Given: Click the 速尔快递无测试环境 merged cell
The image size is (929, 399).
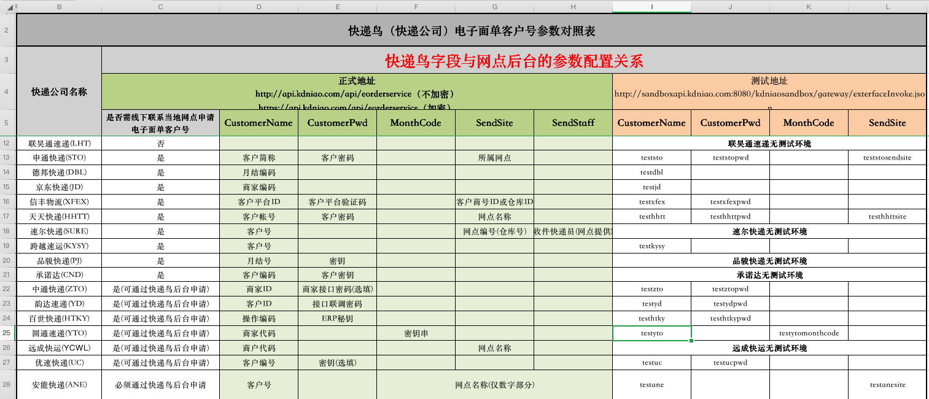Looking at the screenshot, I should pos(769,231).
